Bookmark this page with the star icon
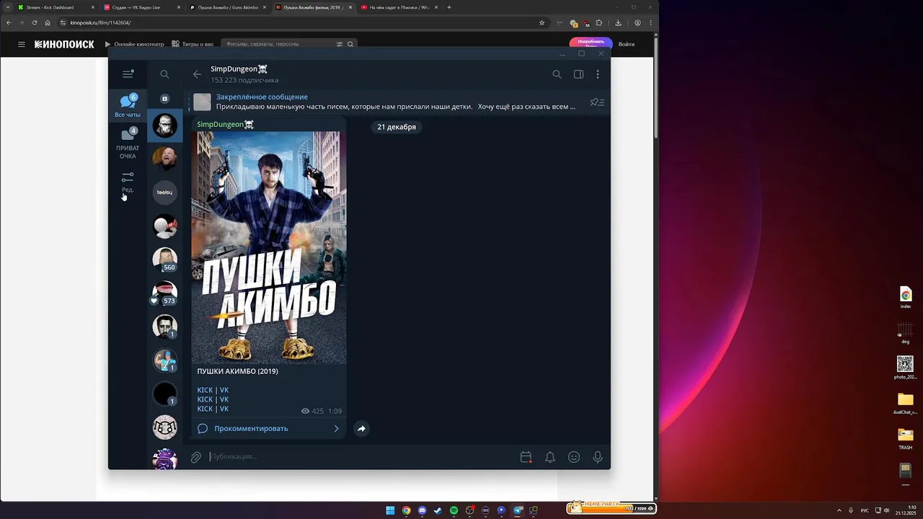Image resolution: width=923 pixels, height=519 pixels. (x=542, y=22)
